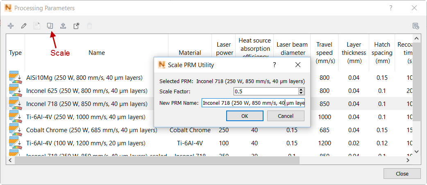Click the open-in-new-window arrow toolbar icon
The height and width of the screenshot is (185, 427).
[x=76, y=26]
